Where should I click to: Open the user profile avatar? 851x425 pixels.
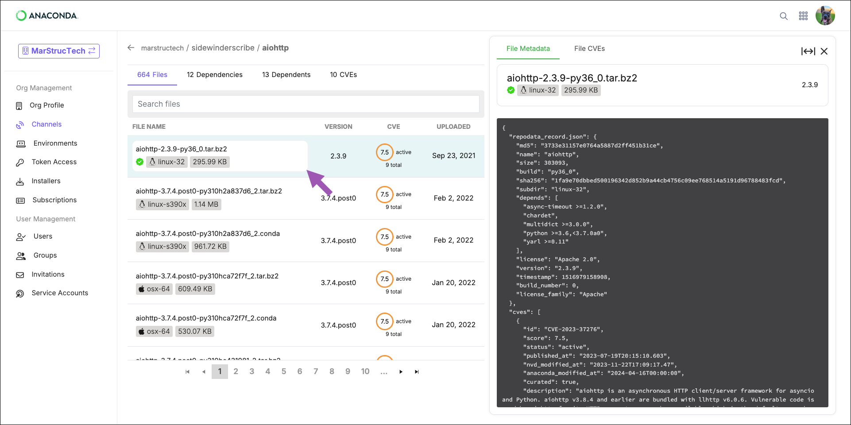coord(825,15)
